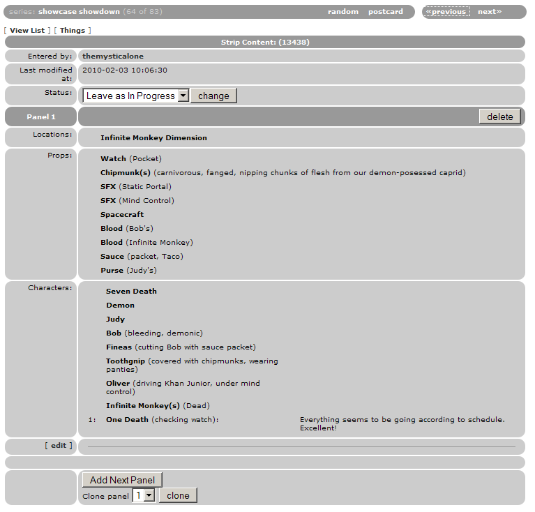
Task: Expand the Clone panel number dropdown
Action: 144,495
